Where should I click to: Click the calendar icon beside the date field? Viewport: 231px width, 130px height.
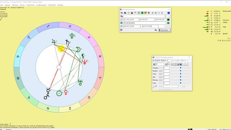[x=121, y=19]
